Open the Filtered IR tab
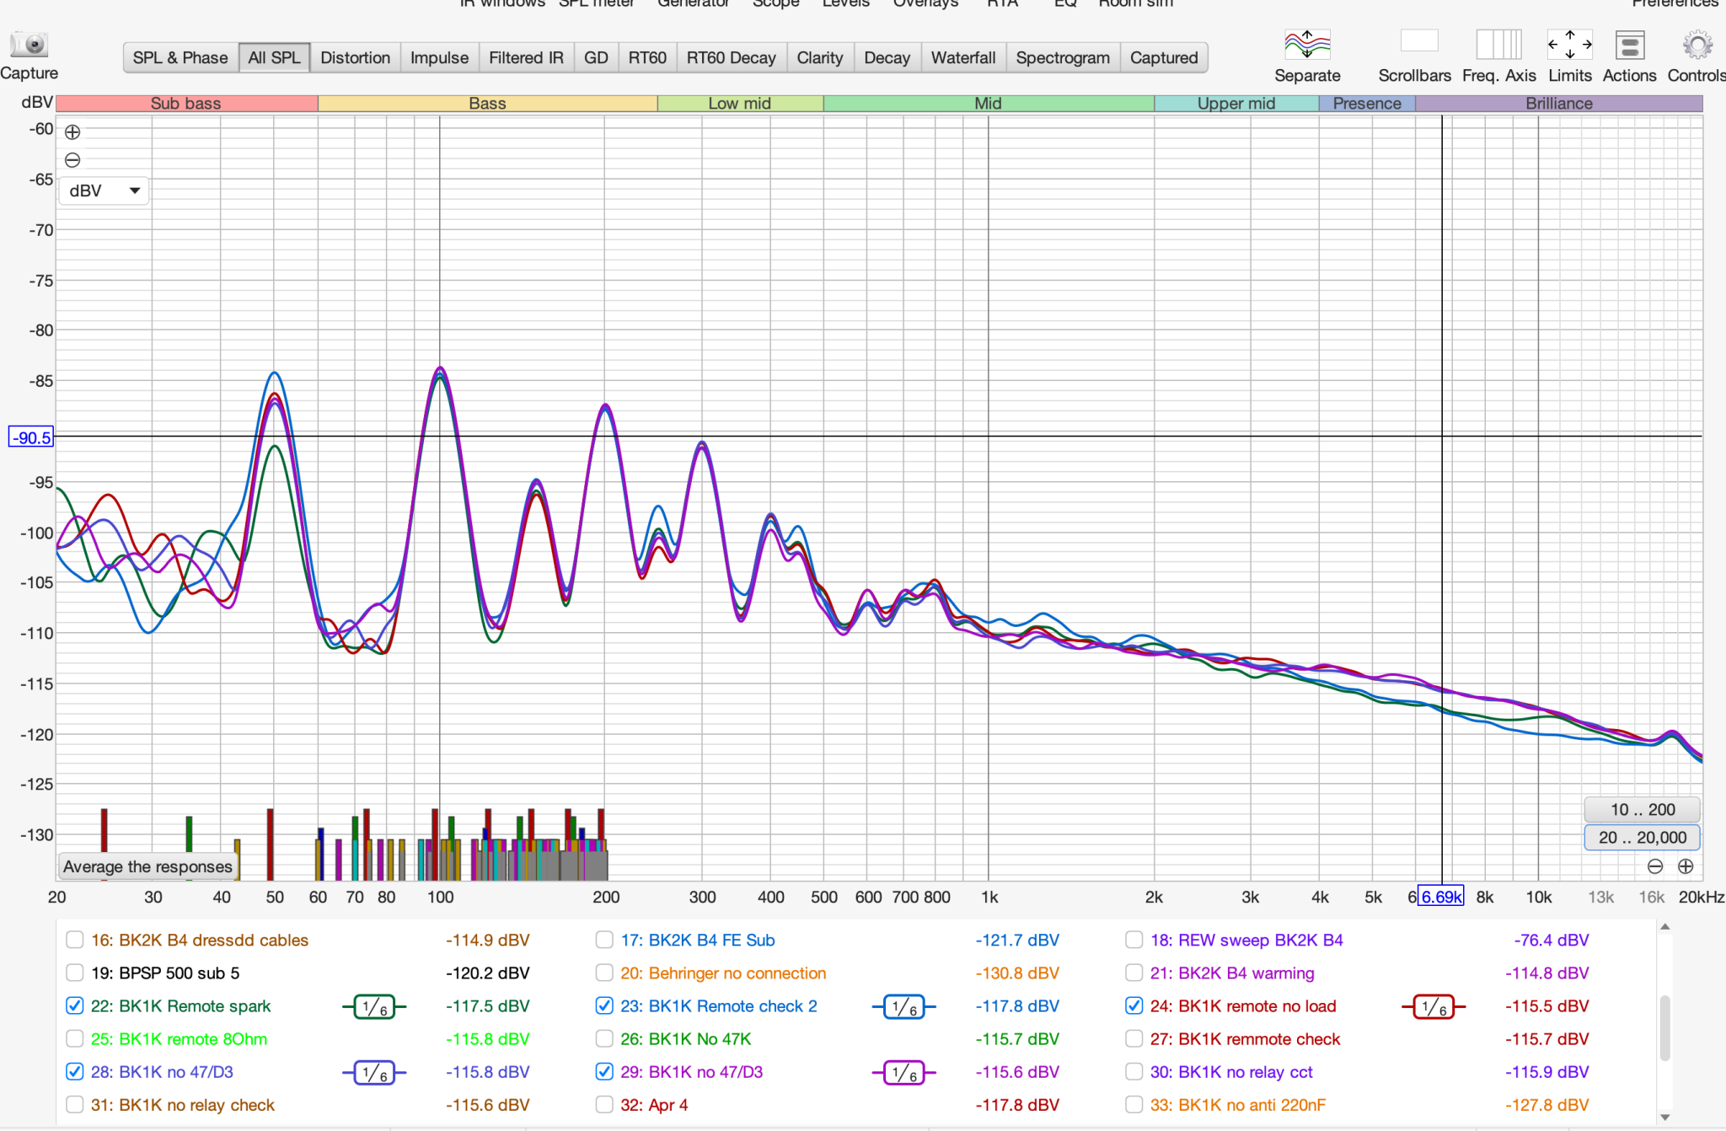This screenshot has height=1131, width=1726. [x=526, y=57]
